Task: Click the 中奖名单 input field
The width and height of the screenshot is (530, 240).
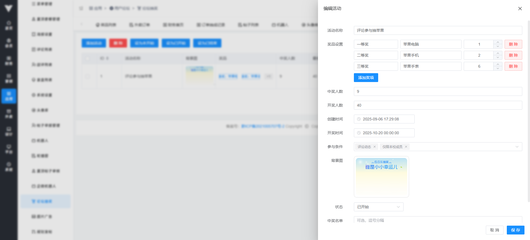Action: [438, 220]
